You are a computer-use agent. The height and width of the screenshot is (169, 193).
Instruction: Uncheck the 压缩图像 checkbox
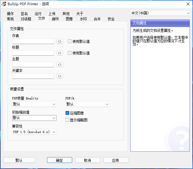coord(68,113)
